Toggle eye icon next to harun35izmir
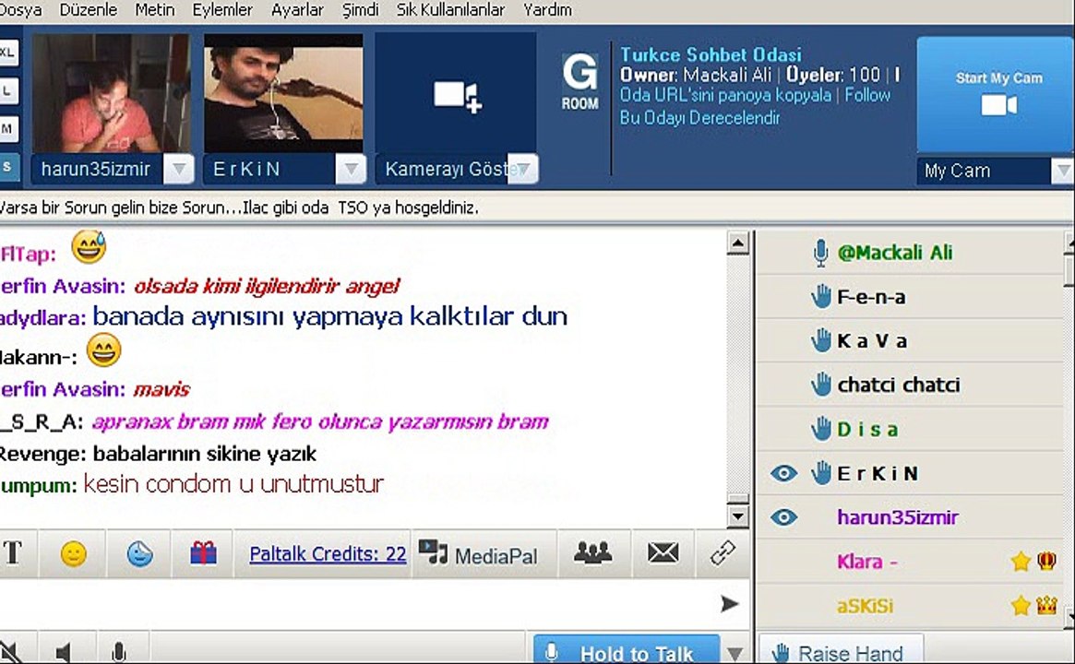Screen dimensions: 1075x664 pos(783,517)
